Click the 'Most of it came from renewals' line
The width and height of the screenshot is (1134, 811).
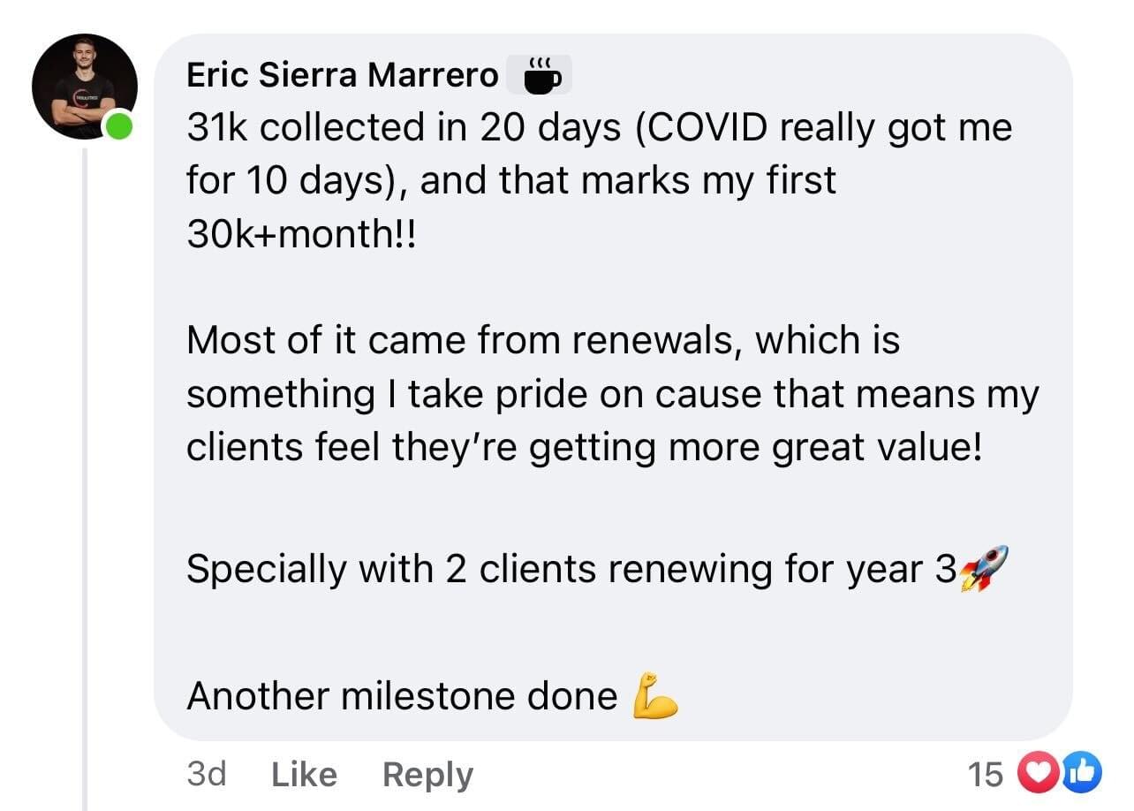542,340
